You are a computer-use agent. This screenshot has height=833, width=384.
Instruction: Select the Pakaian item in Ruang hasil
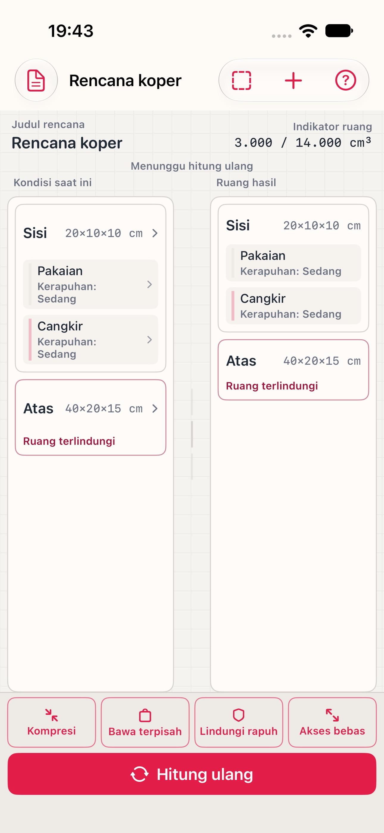(x=294, y=263)
